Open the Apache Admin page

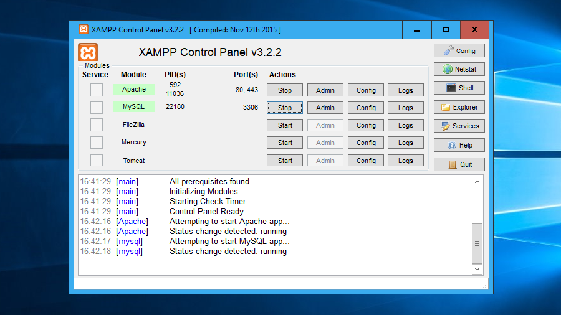[325, 90]
